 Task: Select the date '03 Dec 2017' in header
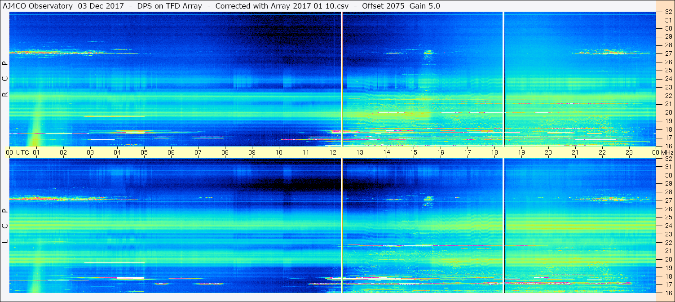click(x=101, y=6)
